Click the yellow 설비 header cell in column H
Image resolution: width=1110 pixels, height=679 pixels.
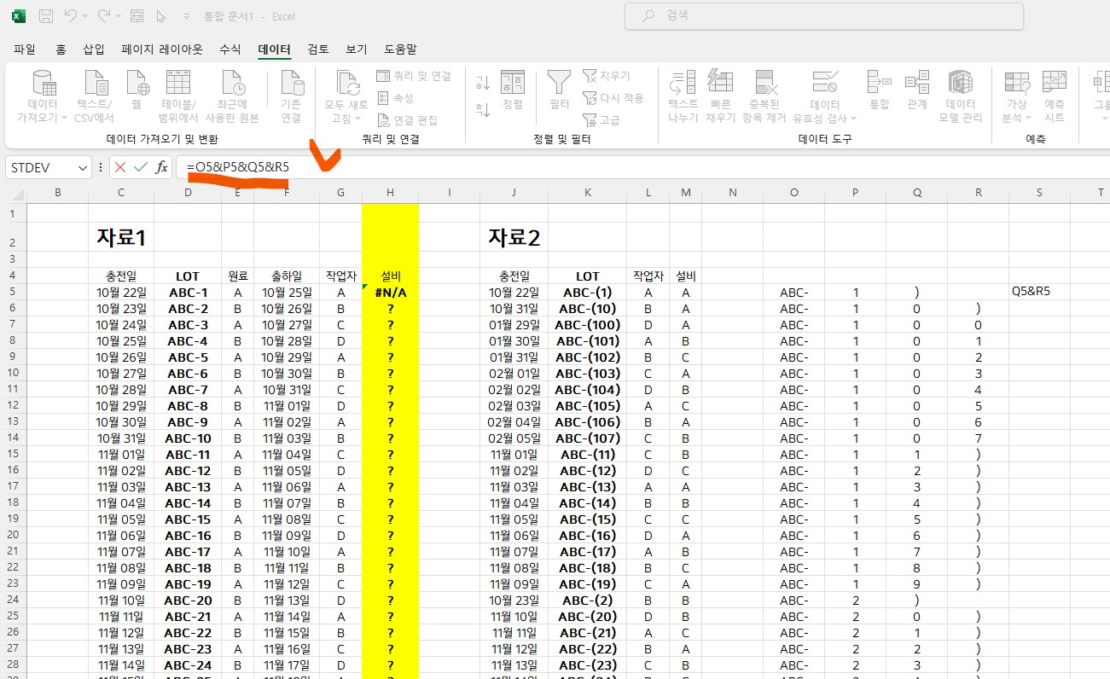click(390, 276)
